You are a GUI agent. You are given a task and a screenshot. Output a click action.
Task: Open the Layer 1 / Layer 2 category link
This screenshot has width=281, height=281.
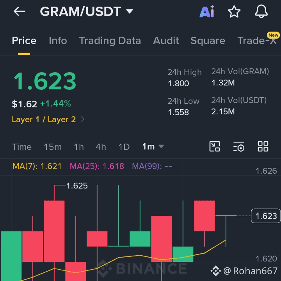tap(44, 119)
